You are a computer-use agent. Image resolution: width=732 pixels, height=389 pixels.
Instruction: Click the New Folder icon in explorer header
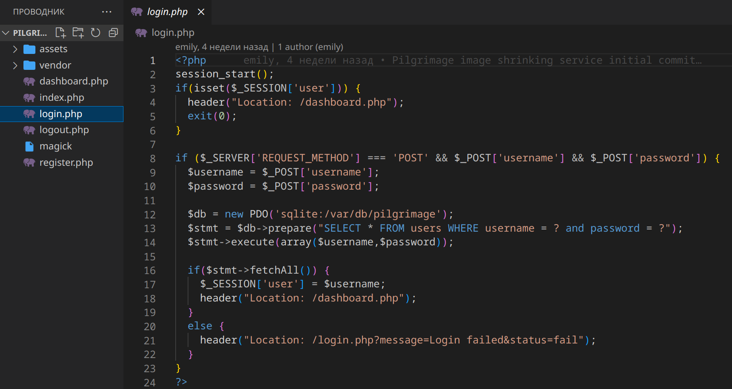pos(78,33)
